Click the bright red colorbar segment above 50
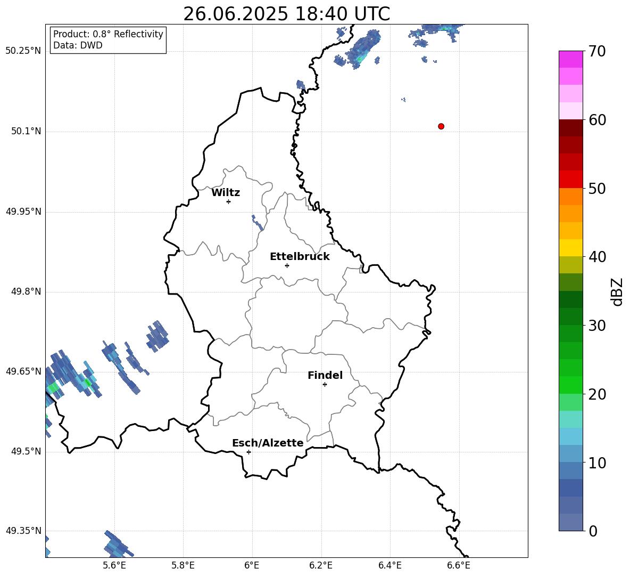This screenshot has width=630, height=576. click(570, 180)
